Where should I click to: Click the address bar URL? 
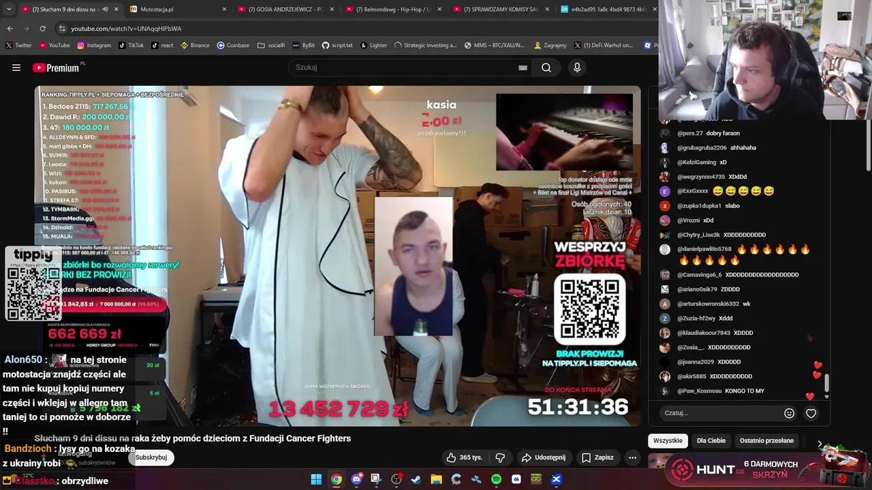[126, 29]
